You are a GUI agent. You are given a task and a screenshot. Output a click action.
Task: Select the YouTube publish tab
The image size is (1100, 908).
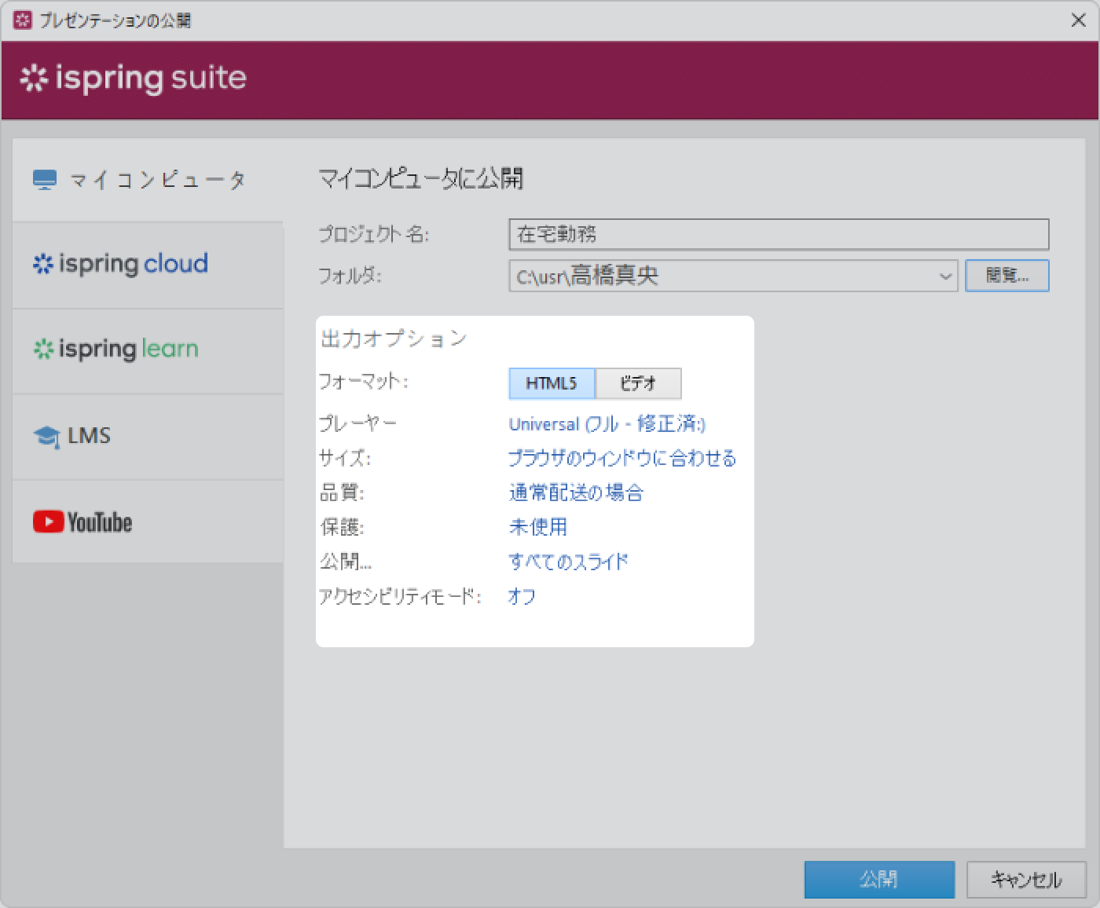pos(148,522)
